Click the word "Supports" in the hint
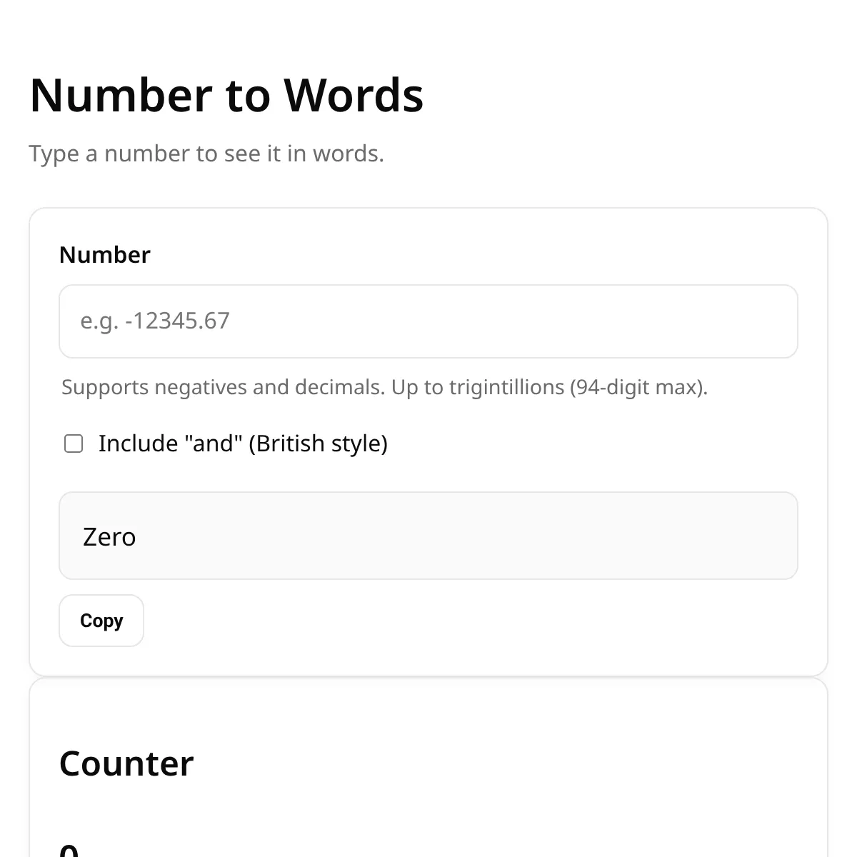Viewport: 857px width, 857px height. click(x=105, y=387)
